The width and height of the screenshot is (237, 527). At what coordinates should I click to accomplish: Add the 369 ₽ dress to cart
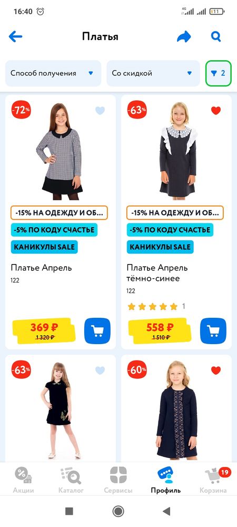pyautogui.click(x=97, y=331)
